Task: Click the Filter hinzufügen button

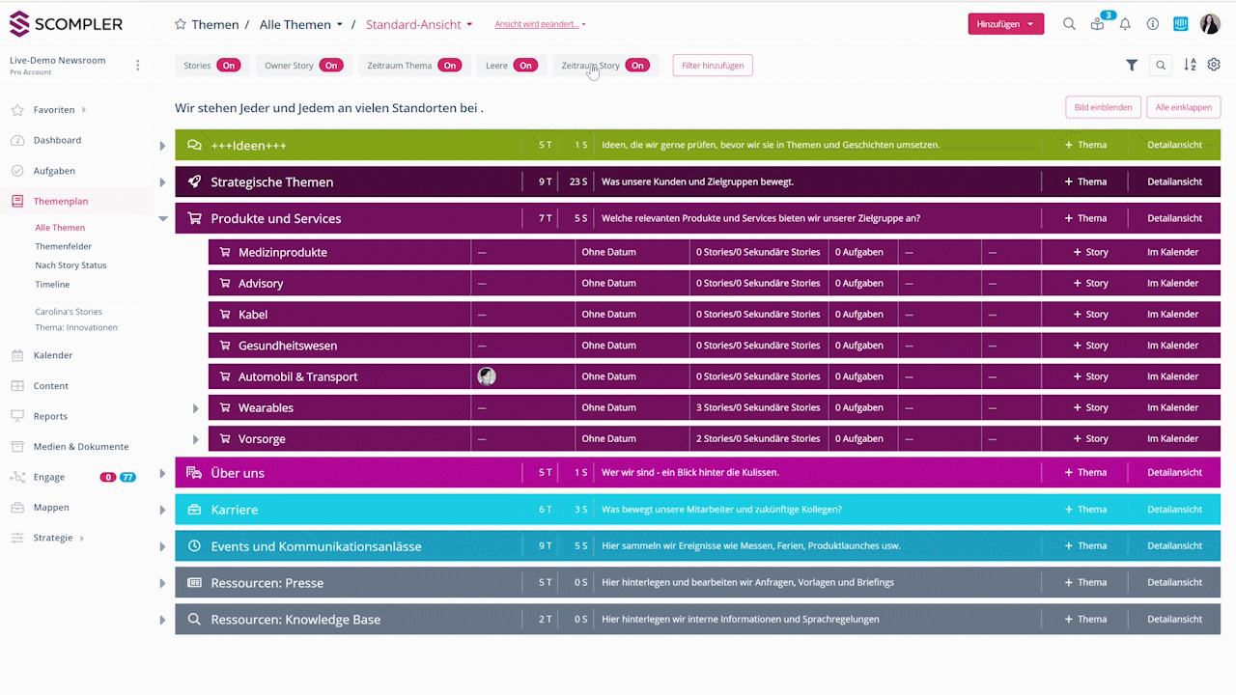Action: [x=712, y=66]
